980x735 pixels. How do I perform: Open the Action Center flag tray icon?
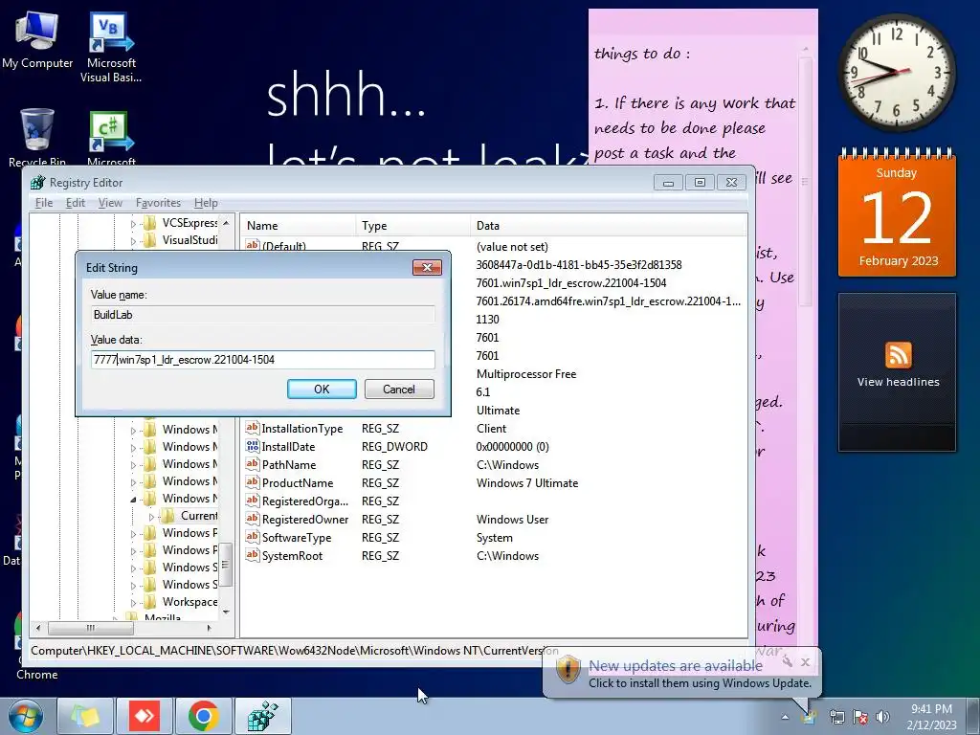tap(860, 716)
